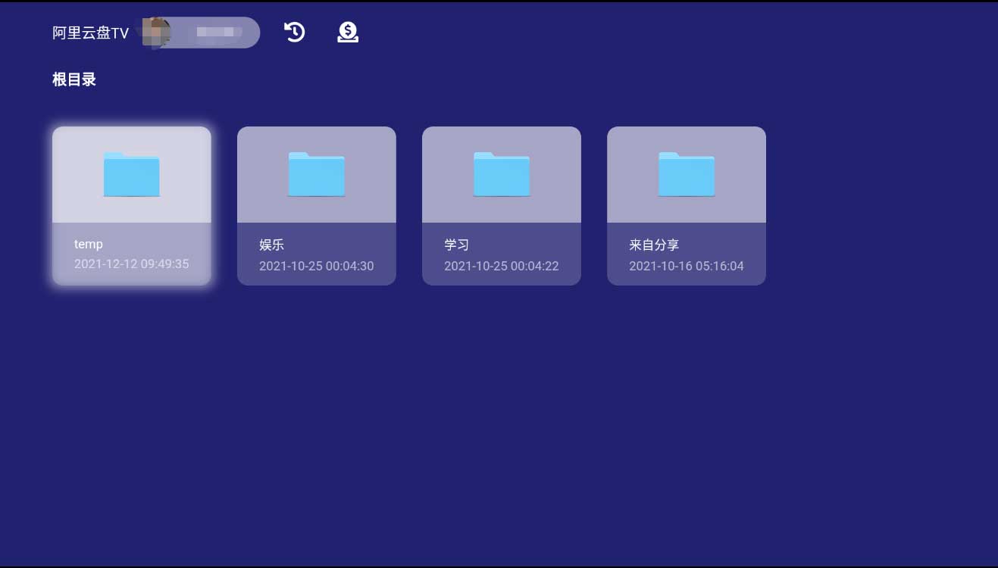Click the donate dollar-sign icon

pyautogui.click(x=348, y=32)
